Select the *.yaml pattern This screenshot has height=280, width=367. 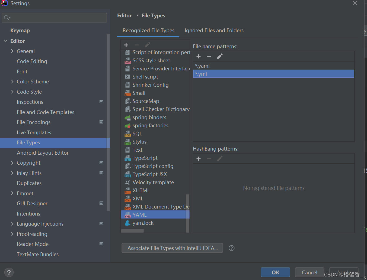[x=273, y=66]
